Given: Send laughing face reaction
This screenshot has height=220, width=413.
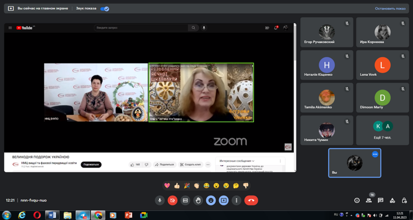Looking at the screenshot, I should [206, 185].
